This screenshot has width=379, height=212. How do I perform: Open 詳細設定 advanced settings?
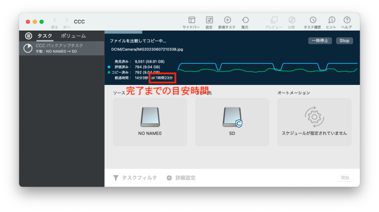coord(181,178)
